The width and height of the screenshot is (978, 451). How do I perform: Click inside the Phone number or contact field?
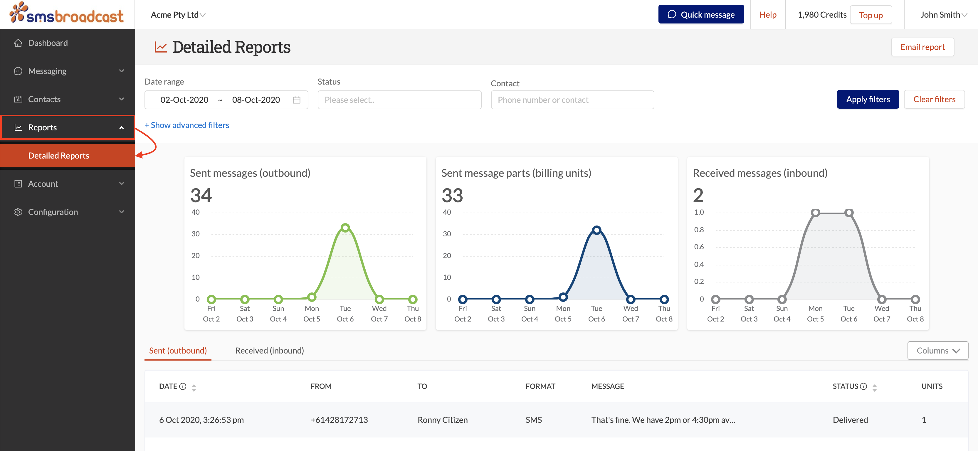(572, 100)
